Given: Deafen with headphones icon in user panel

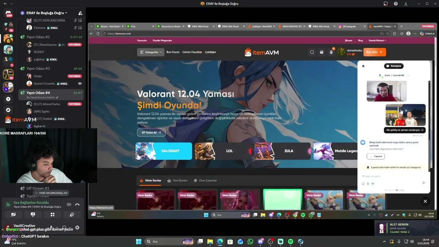Looking at the screenshot, I should [x=64, y=227].
